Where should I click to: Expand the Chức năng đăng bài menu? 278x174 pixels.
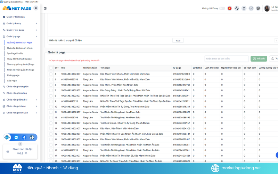pos(20,100)
